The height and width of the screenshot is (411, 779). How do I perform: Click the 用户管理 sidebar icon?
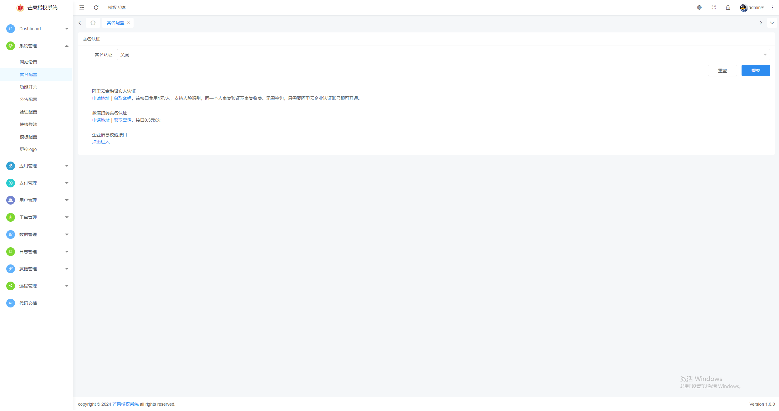[11, 200]
